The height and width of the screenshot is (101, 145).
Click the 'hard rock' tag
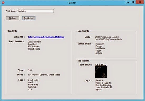(x=32, y=87)
